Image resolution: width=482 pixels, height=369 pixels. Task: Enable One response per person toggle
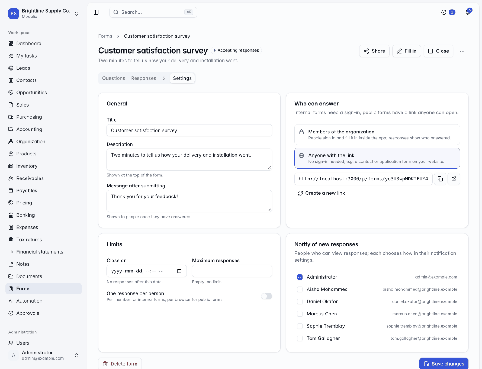pyautogui.click(x=267, y=296)
